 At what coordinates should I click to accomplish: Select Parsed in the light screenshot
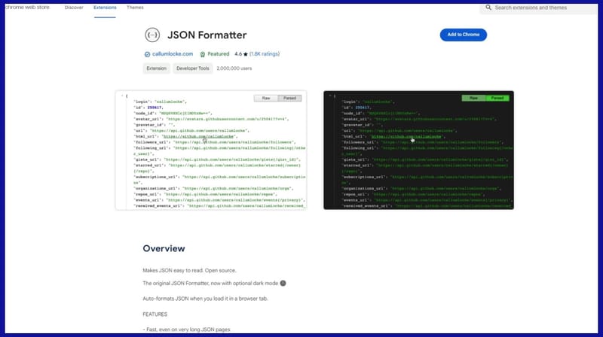[289, 98]
